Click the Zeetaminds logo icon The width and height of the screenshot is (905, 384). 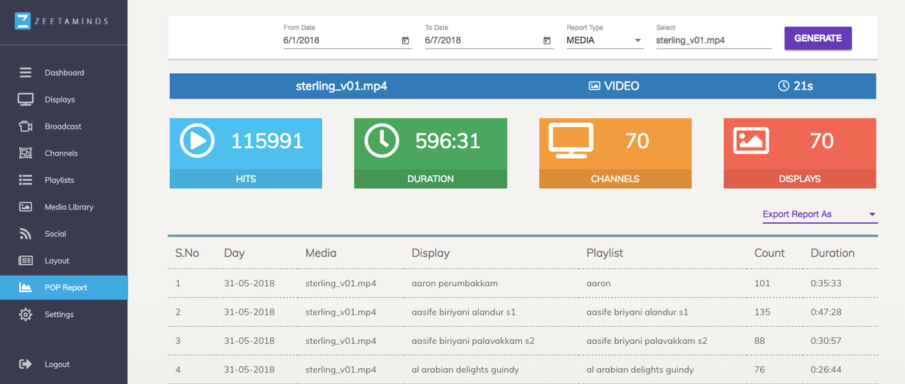pyautogui.click(x=23, y=21)
